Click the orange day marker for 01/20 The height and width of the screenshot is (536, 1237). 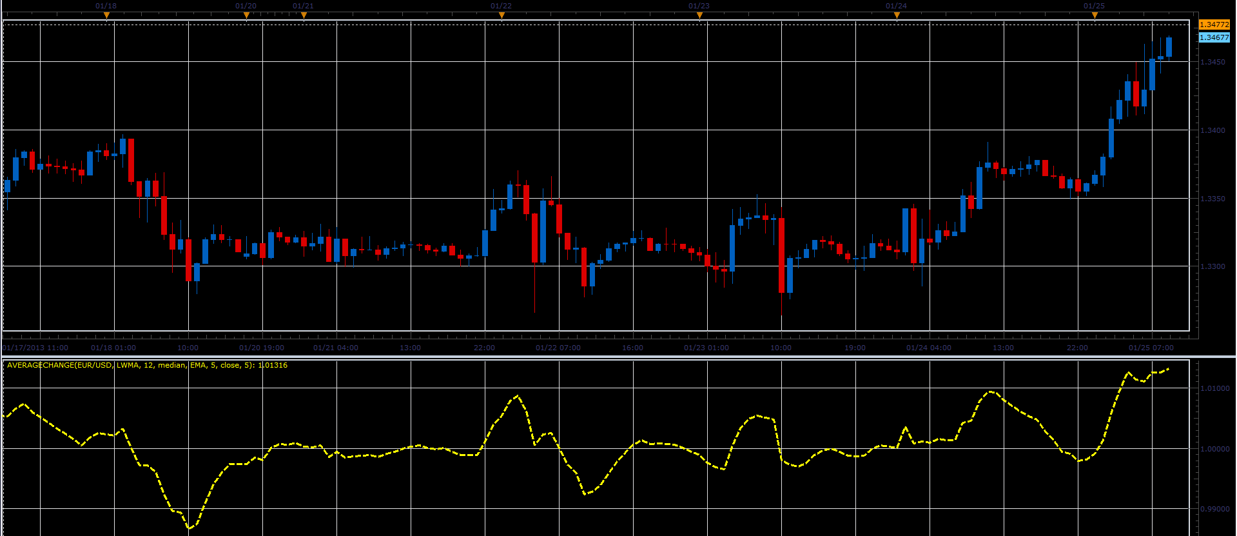246,15
